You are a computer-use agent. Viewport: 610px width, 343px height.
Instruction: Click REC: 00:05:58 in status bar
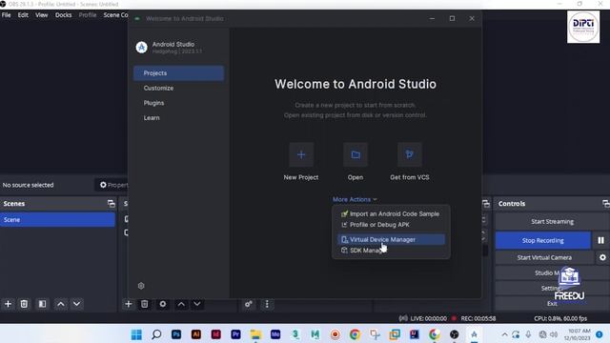point(478,318)
